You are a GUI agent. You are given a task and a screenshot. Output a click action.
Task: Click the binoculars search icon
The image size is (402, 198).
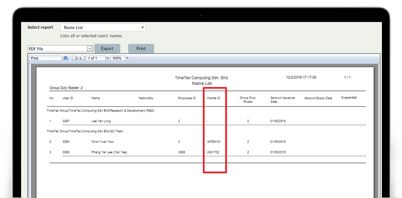66,58
